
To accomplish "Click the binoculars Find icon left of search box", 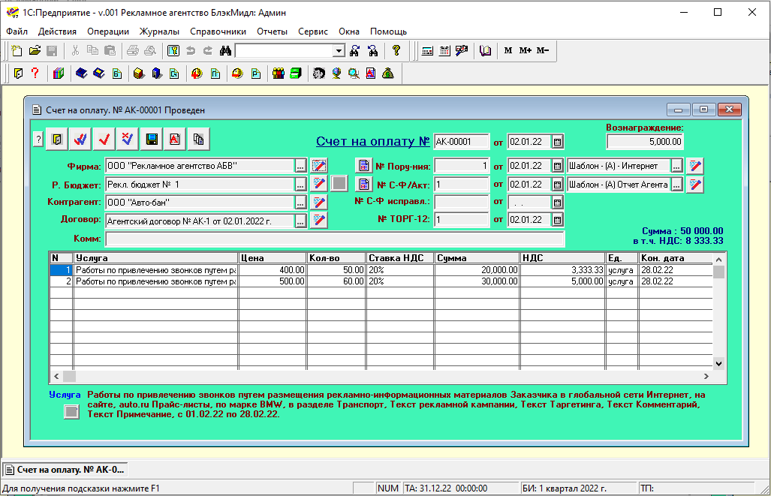I will (x=225, y=50).
